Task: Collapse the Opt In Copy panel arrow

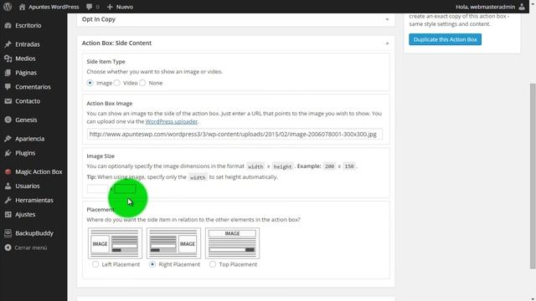Action: point(387,19)
